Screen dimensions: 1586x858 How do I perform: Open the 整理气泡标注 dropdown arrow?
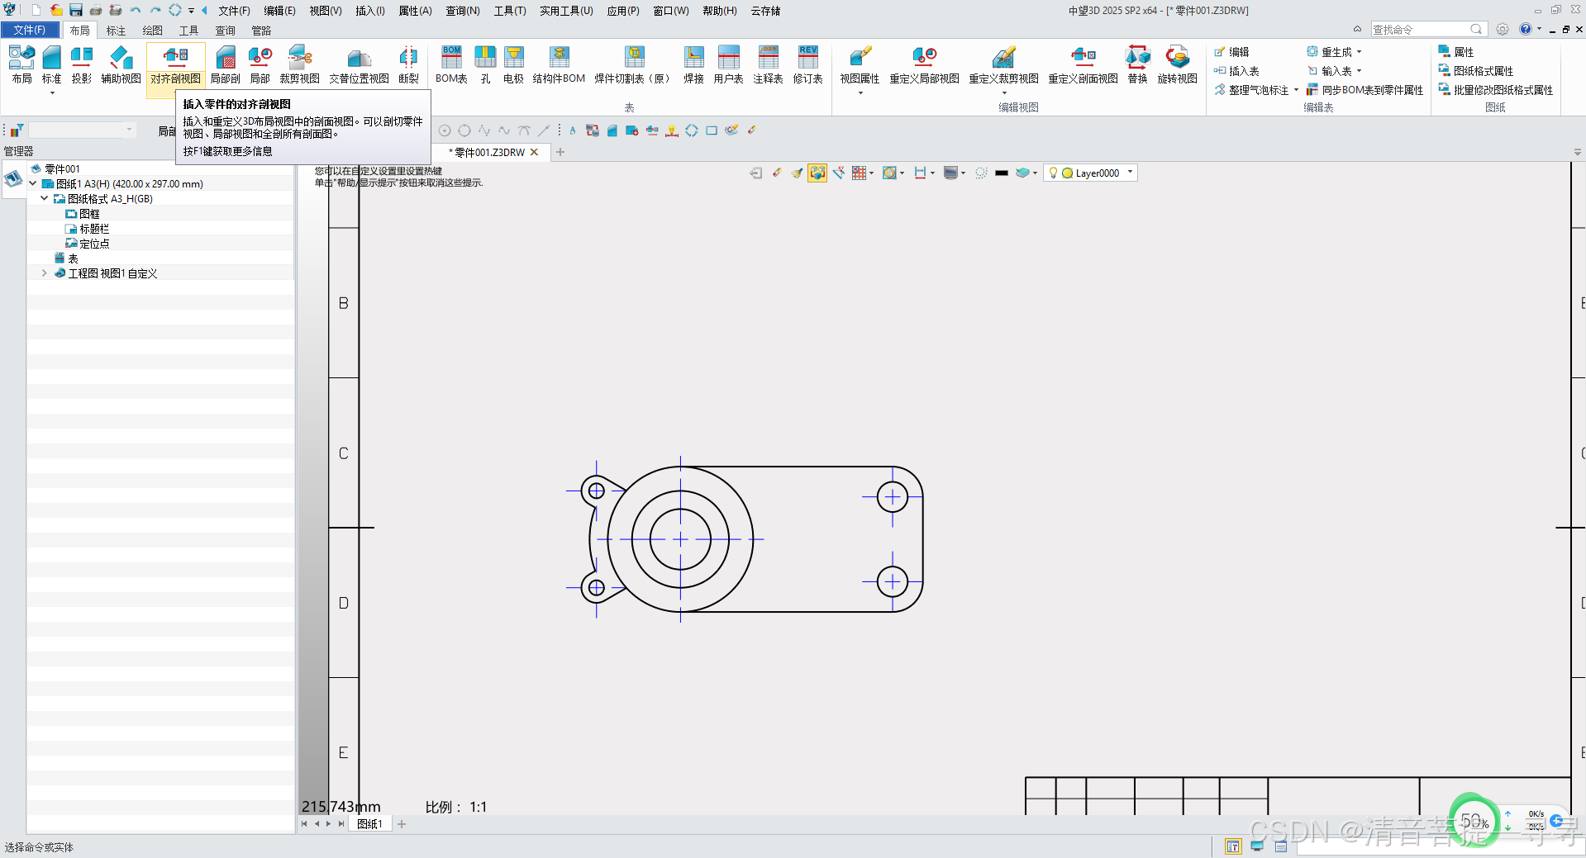(x=1296, y=90)
